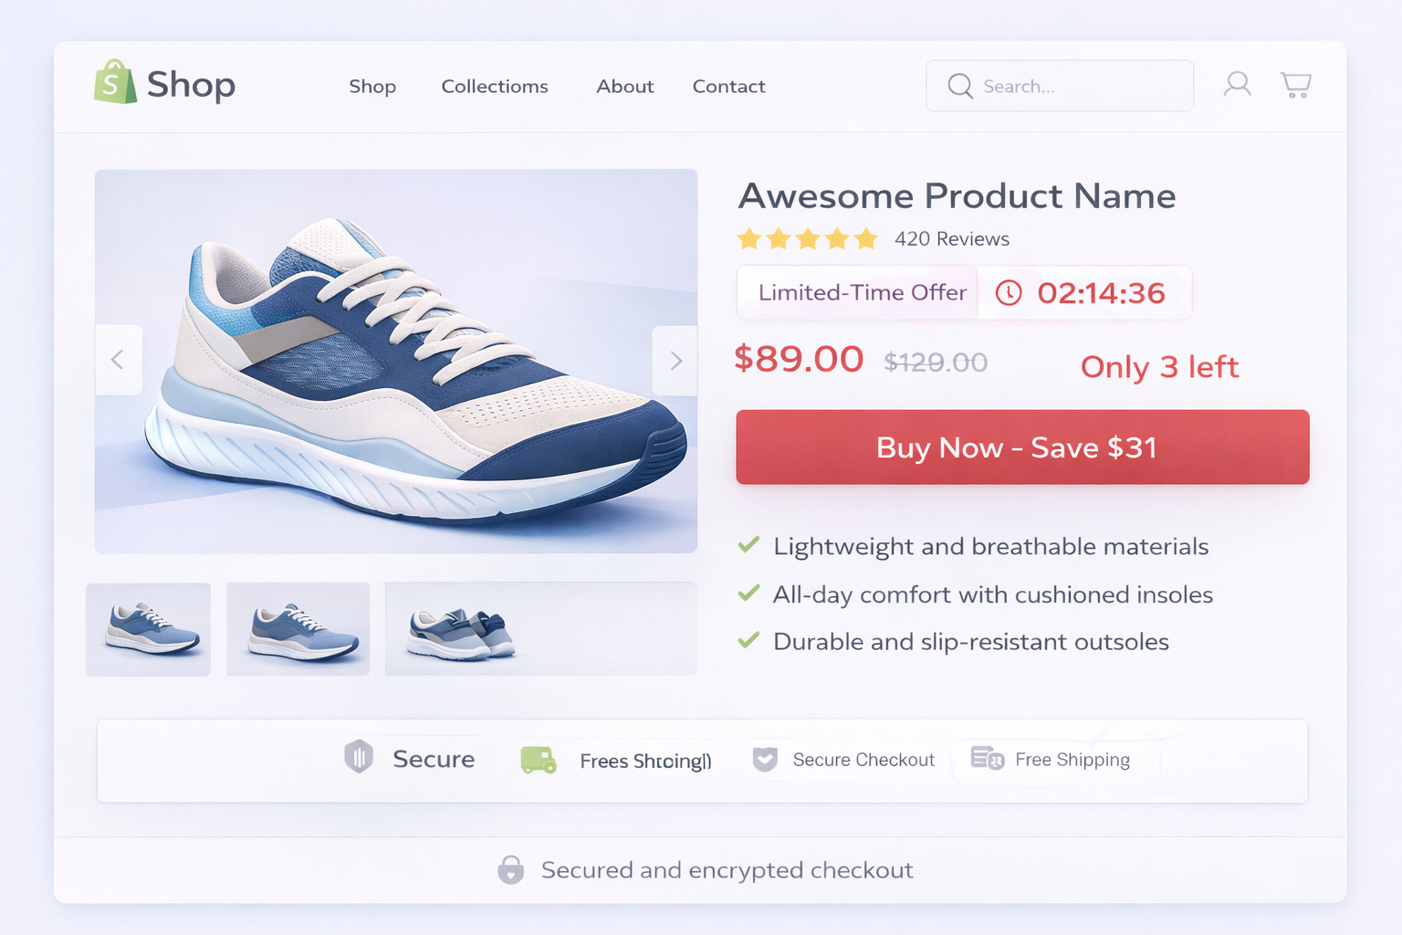Show the previous product image arrow
Viewport: 1402px width, 935px height.
click(119, 360)
